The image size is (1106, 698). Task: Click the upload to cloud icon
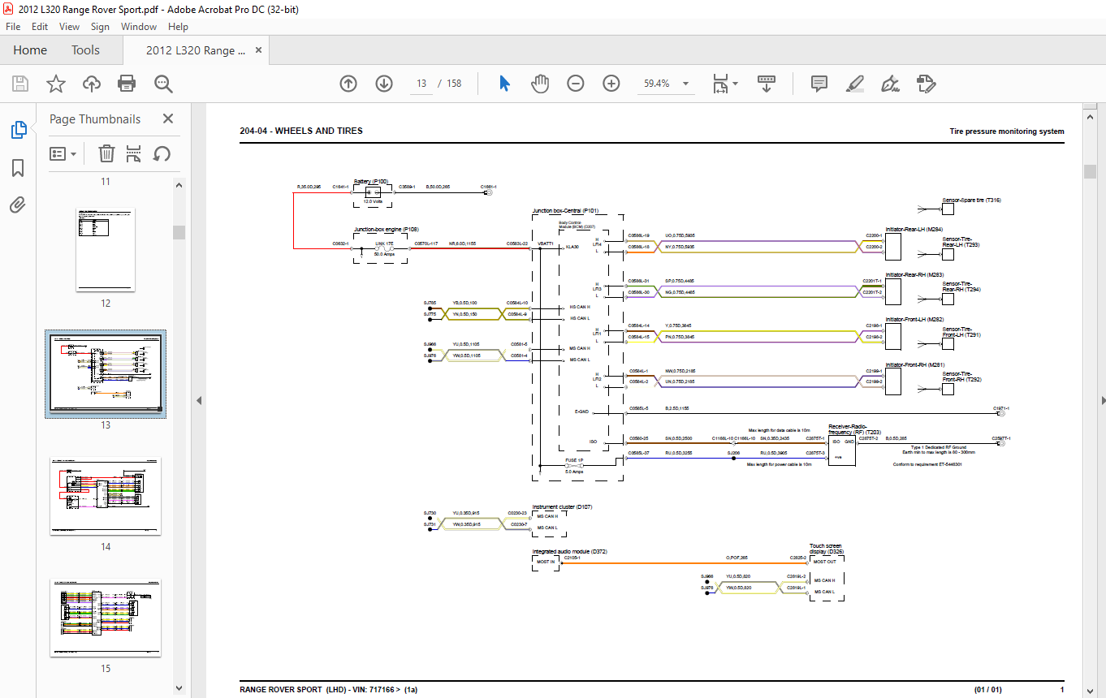point(92,84)
